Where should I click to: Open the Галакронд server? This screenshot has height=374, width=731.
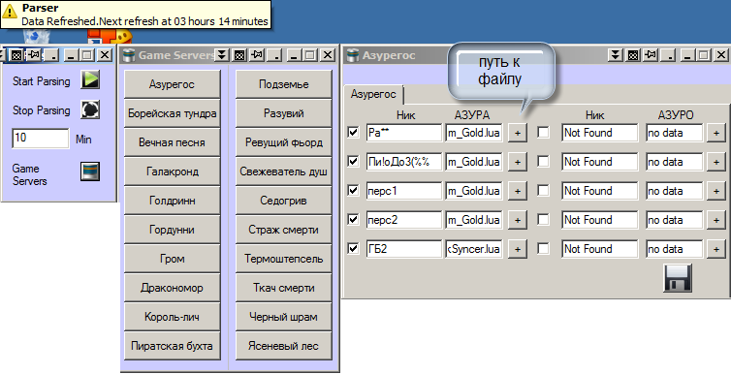pyautogui.click(x=172, y=171)
